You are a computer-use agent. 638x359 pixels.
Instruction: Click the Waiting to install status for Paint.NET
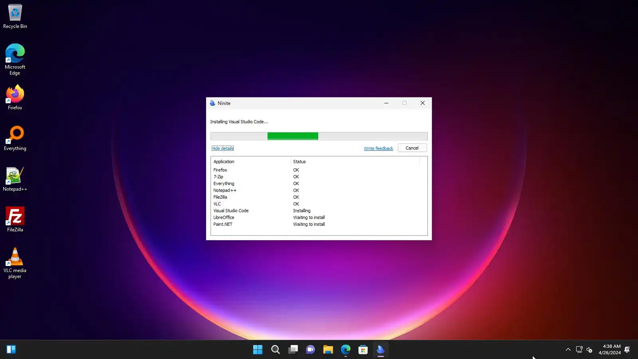(309, 224)
